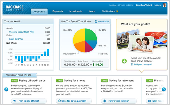Click the Debts row label
The height and width of the screenshot is (105, 170).
(9, 35)
